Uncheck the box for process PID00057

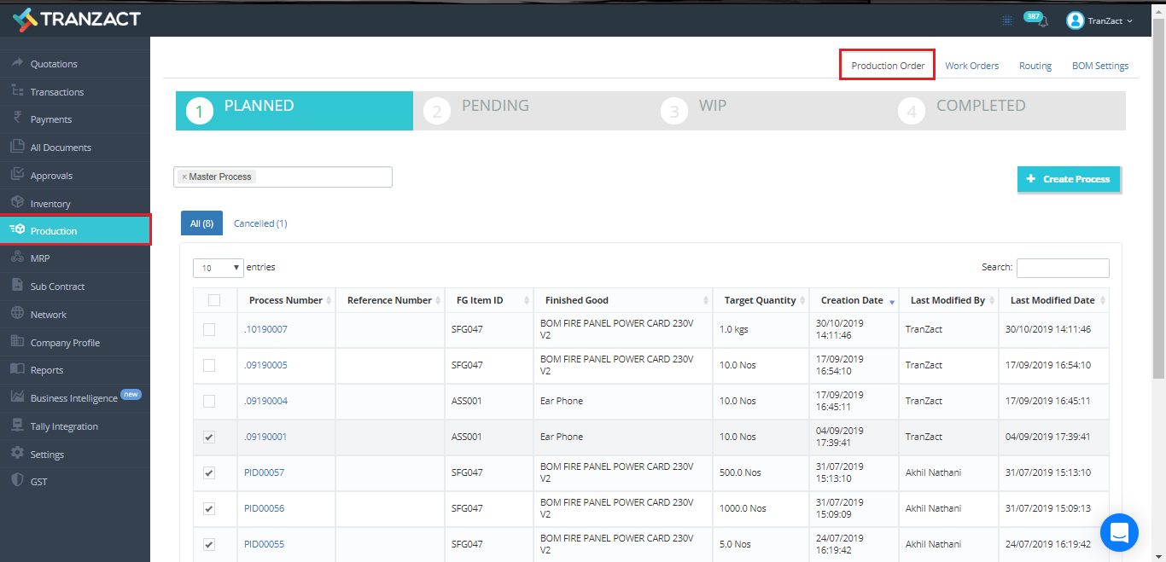point(209,472)
